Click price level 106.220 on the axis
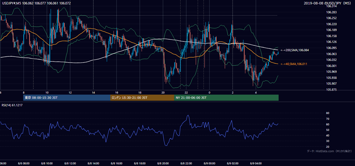The height and width of the screenshot is (166, 355). (x=331, y=24)
